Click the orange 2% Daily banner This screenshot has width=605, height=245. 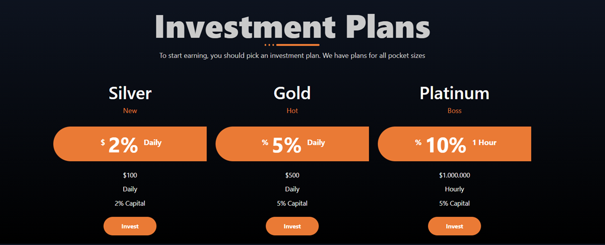coord(130,144)
